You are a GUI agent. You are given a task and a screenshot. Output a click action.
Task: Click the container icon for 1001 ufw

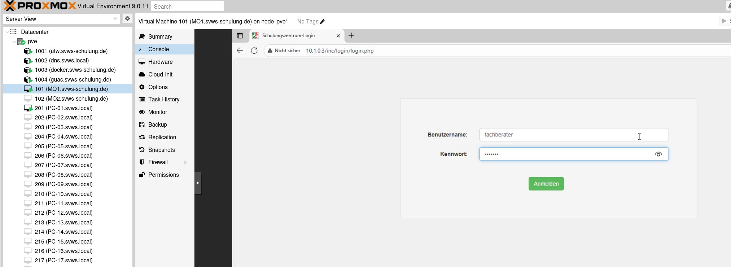tap(28, 51)
